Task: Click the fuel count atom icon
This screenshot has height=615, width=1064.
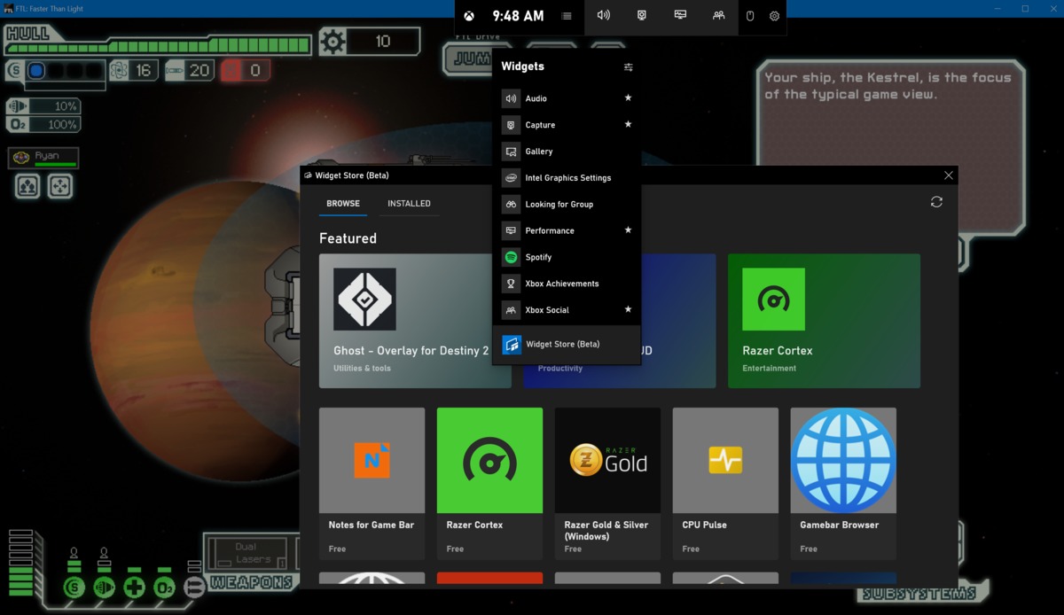Action: click(x=119, y=70)
